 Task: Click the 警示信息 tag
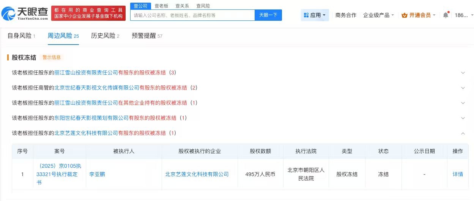point(52,57)
